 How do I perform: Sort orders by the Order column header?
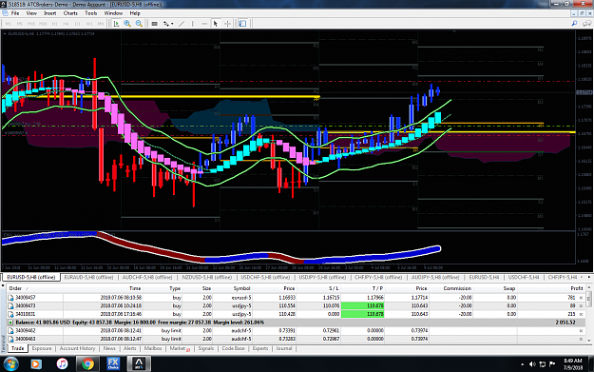35,288
